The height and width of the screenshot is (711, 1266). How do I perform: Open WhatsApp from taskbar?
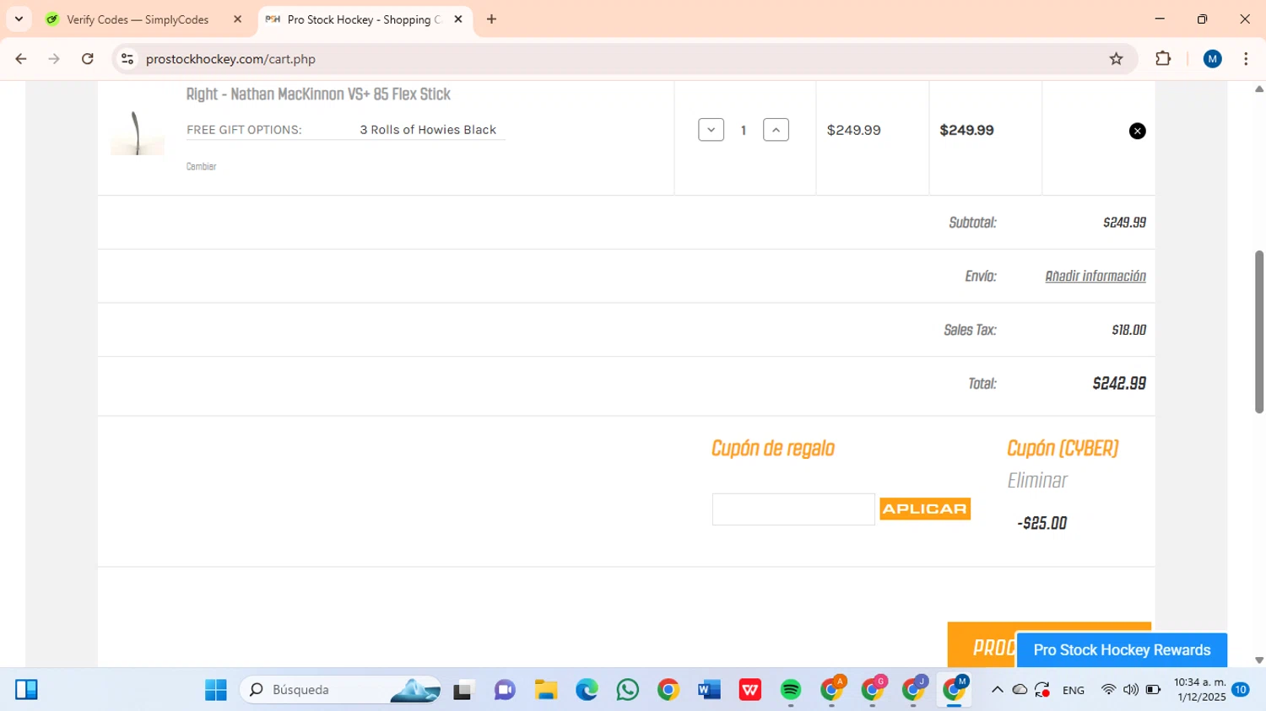click(x=627, y=690)
